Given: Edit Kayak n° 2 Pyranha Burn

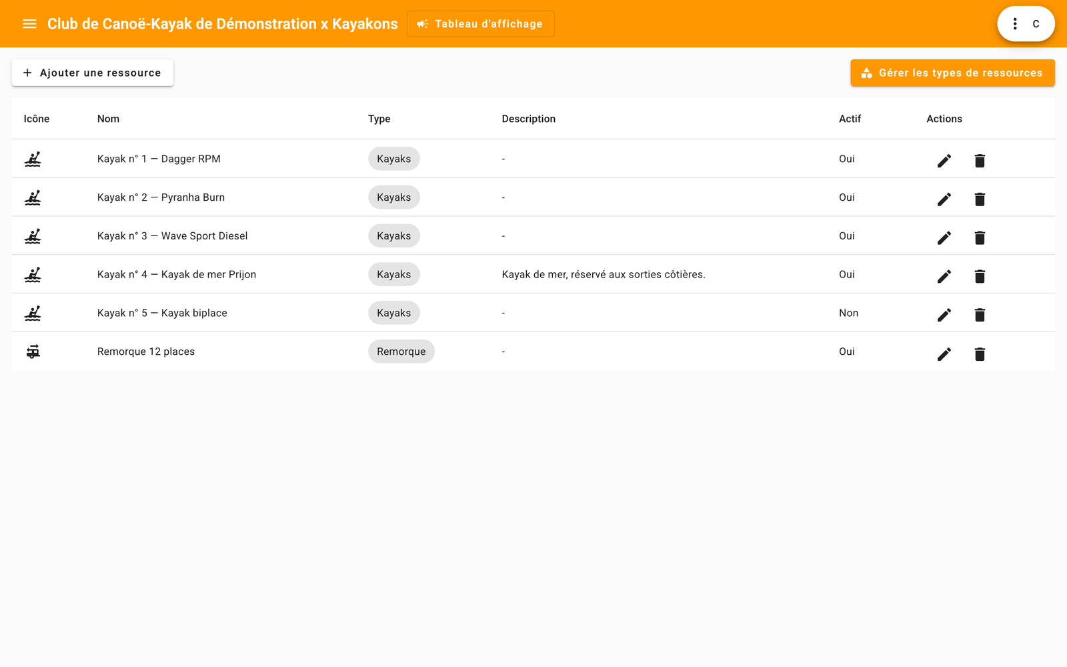Looking at the screenshot, I should 944,199.
